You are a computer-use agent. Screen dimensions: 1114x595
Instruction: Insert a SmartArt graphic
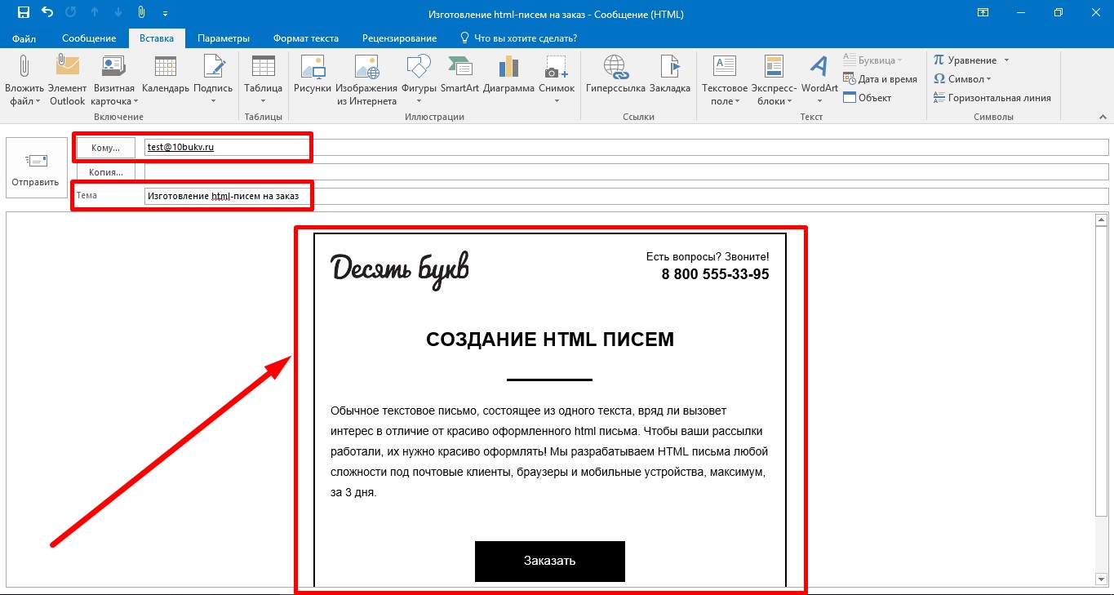pos(459,75)
